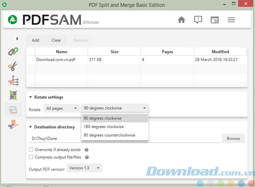
Task: Close the PDFsam window
Action: pos(246,3)
